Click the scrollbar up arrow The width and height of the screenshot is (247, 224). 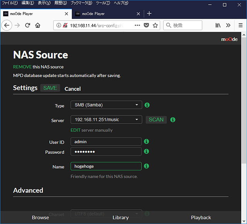[244, 35]
